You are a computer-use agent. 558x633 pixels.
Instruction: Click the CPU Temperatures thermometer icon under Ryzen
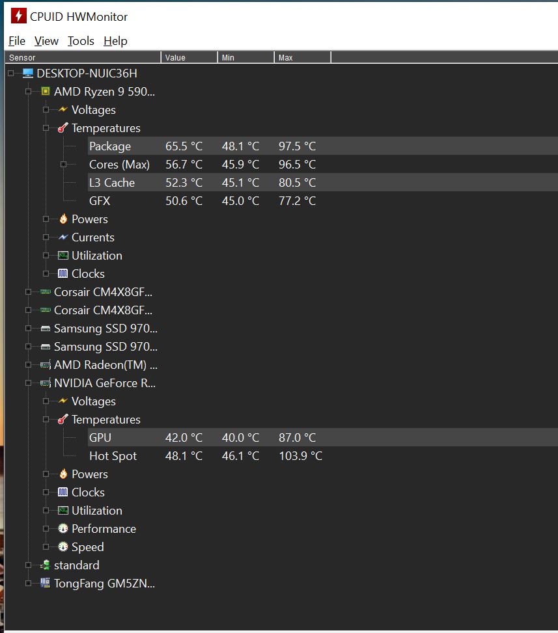tap(63, 128)
